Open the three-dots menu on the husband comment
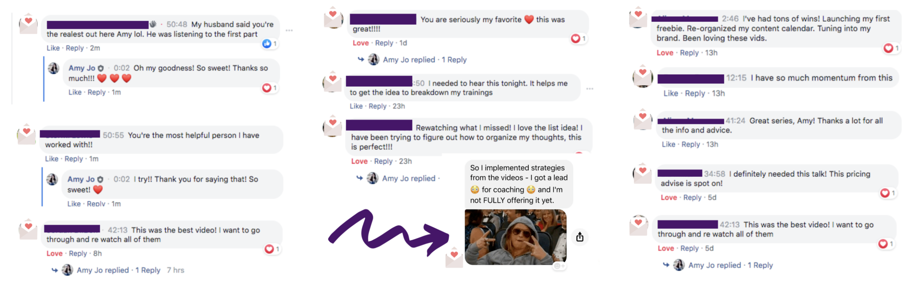The width and height of the screenshot is (915, 284). [x=289, y=30]
